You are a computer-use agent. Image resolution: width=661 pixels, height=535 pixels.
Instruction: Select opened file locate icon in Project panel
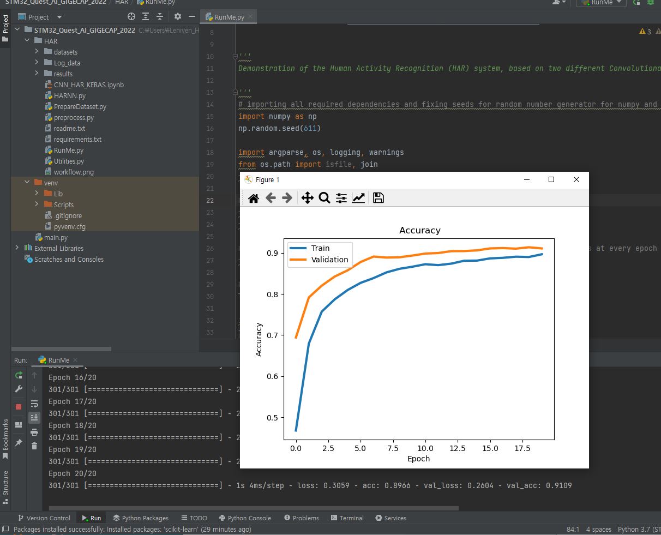click(131, 17)
